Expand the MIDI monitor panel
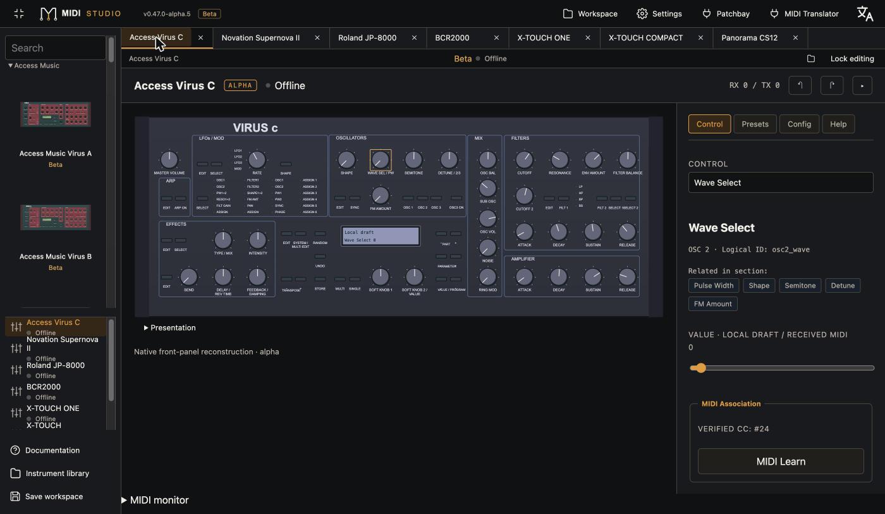This screenshot has height=514, width=885. (156, 500)
